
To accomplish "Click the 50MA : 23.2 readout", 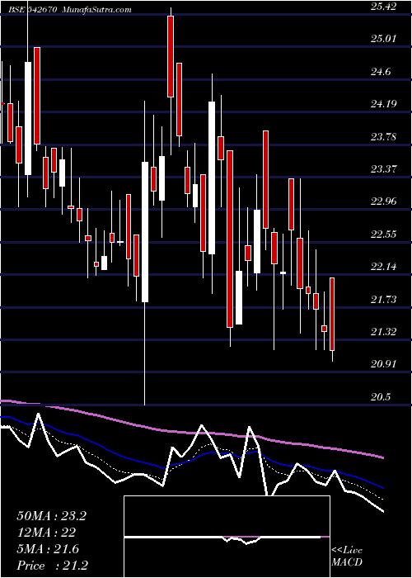I will [51, 516].
